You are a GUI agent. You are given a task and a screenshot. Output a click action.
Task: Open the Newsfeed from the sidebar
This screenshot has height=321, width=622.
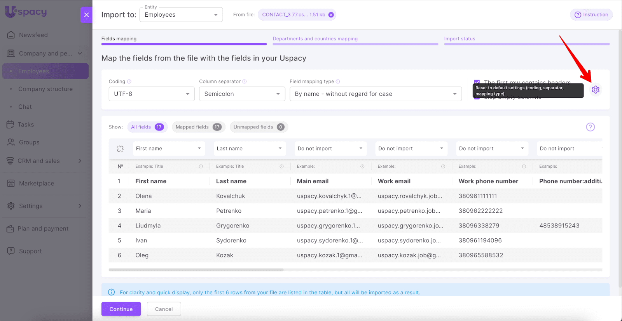point(33,35)
